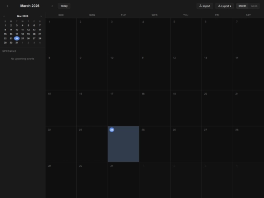Click day 29 in main calendar grid
The image size is (264, 198).
tap(61, 180)
